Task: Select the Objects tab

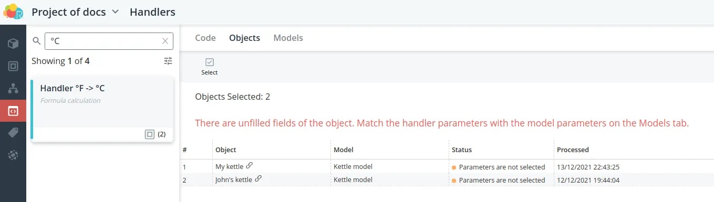Action: pos(244,38)
